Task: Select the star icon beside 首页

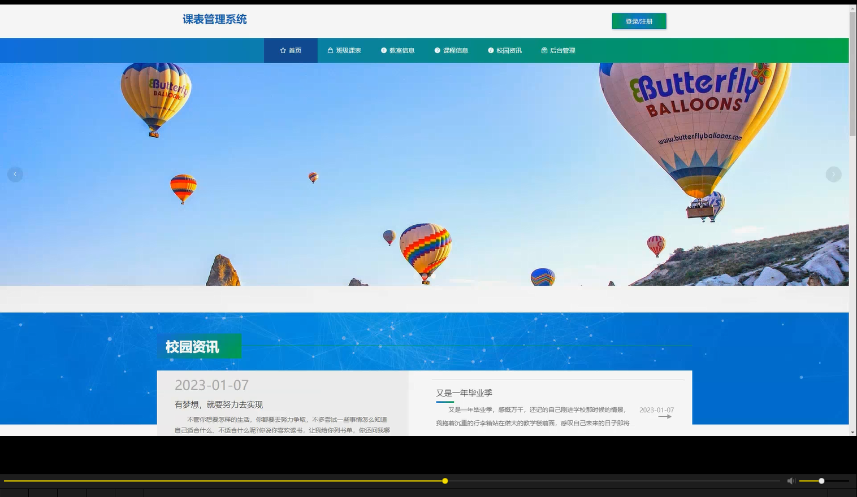Action: click(282, 50)
